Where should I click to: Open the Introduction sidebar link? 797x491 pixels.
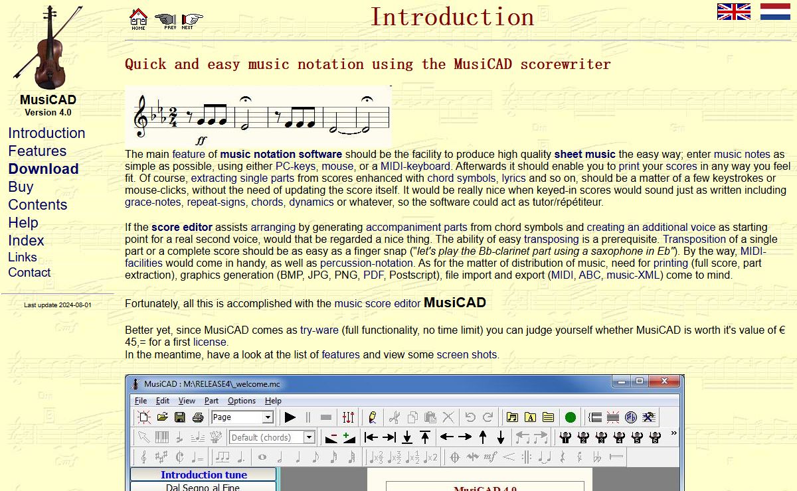point(46,133)
